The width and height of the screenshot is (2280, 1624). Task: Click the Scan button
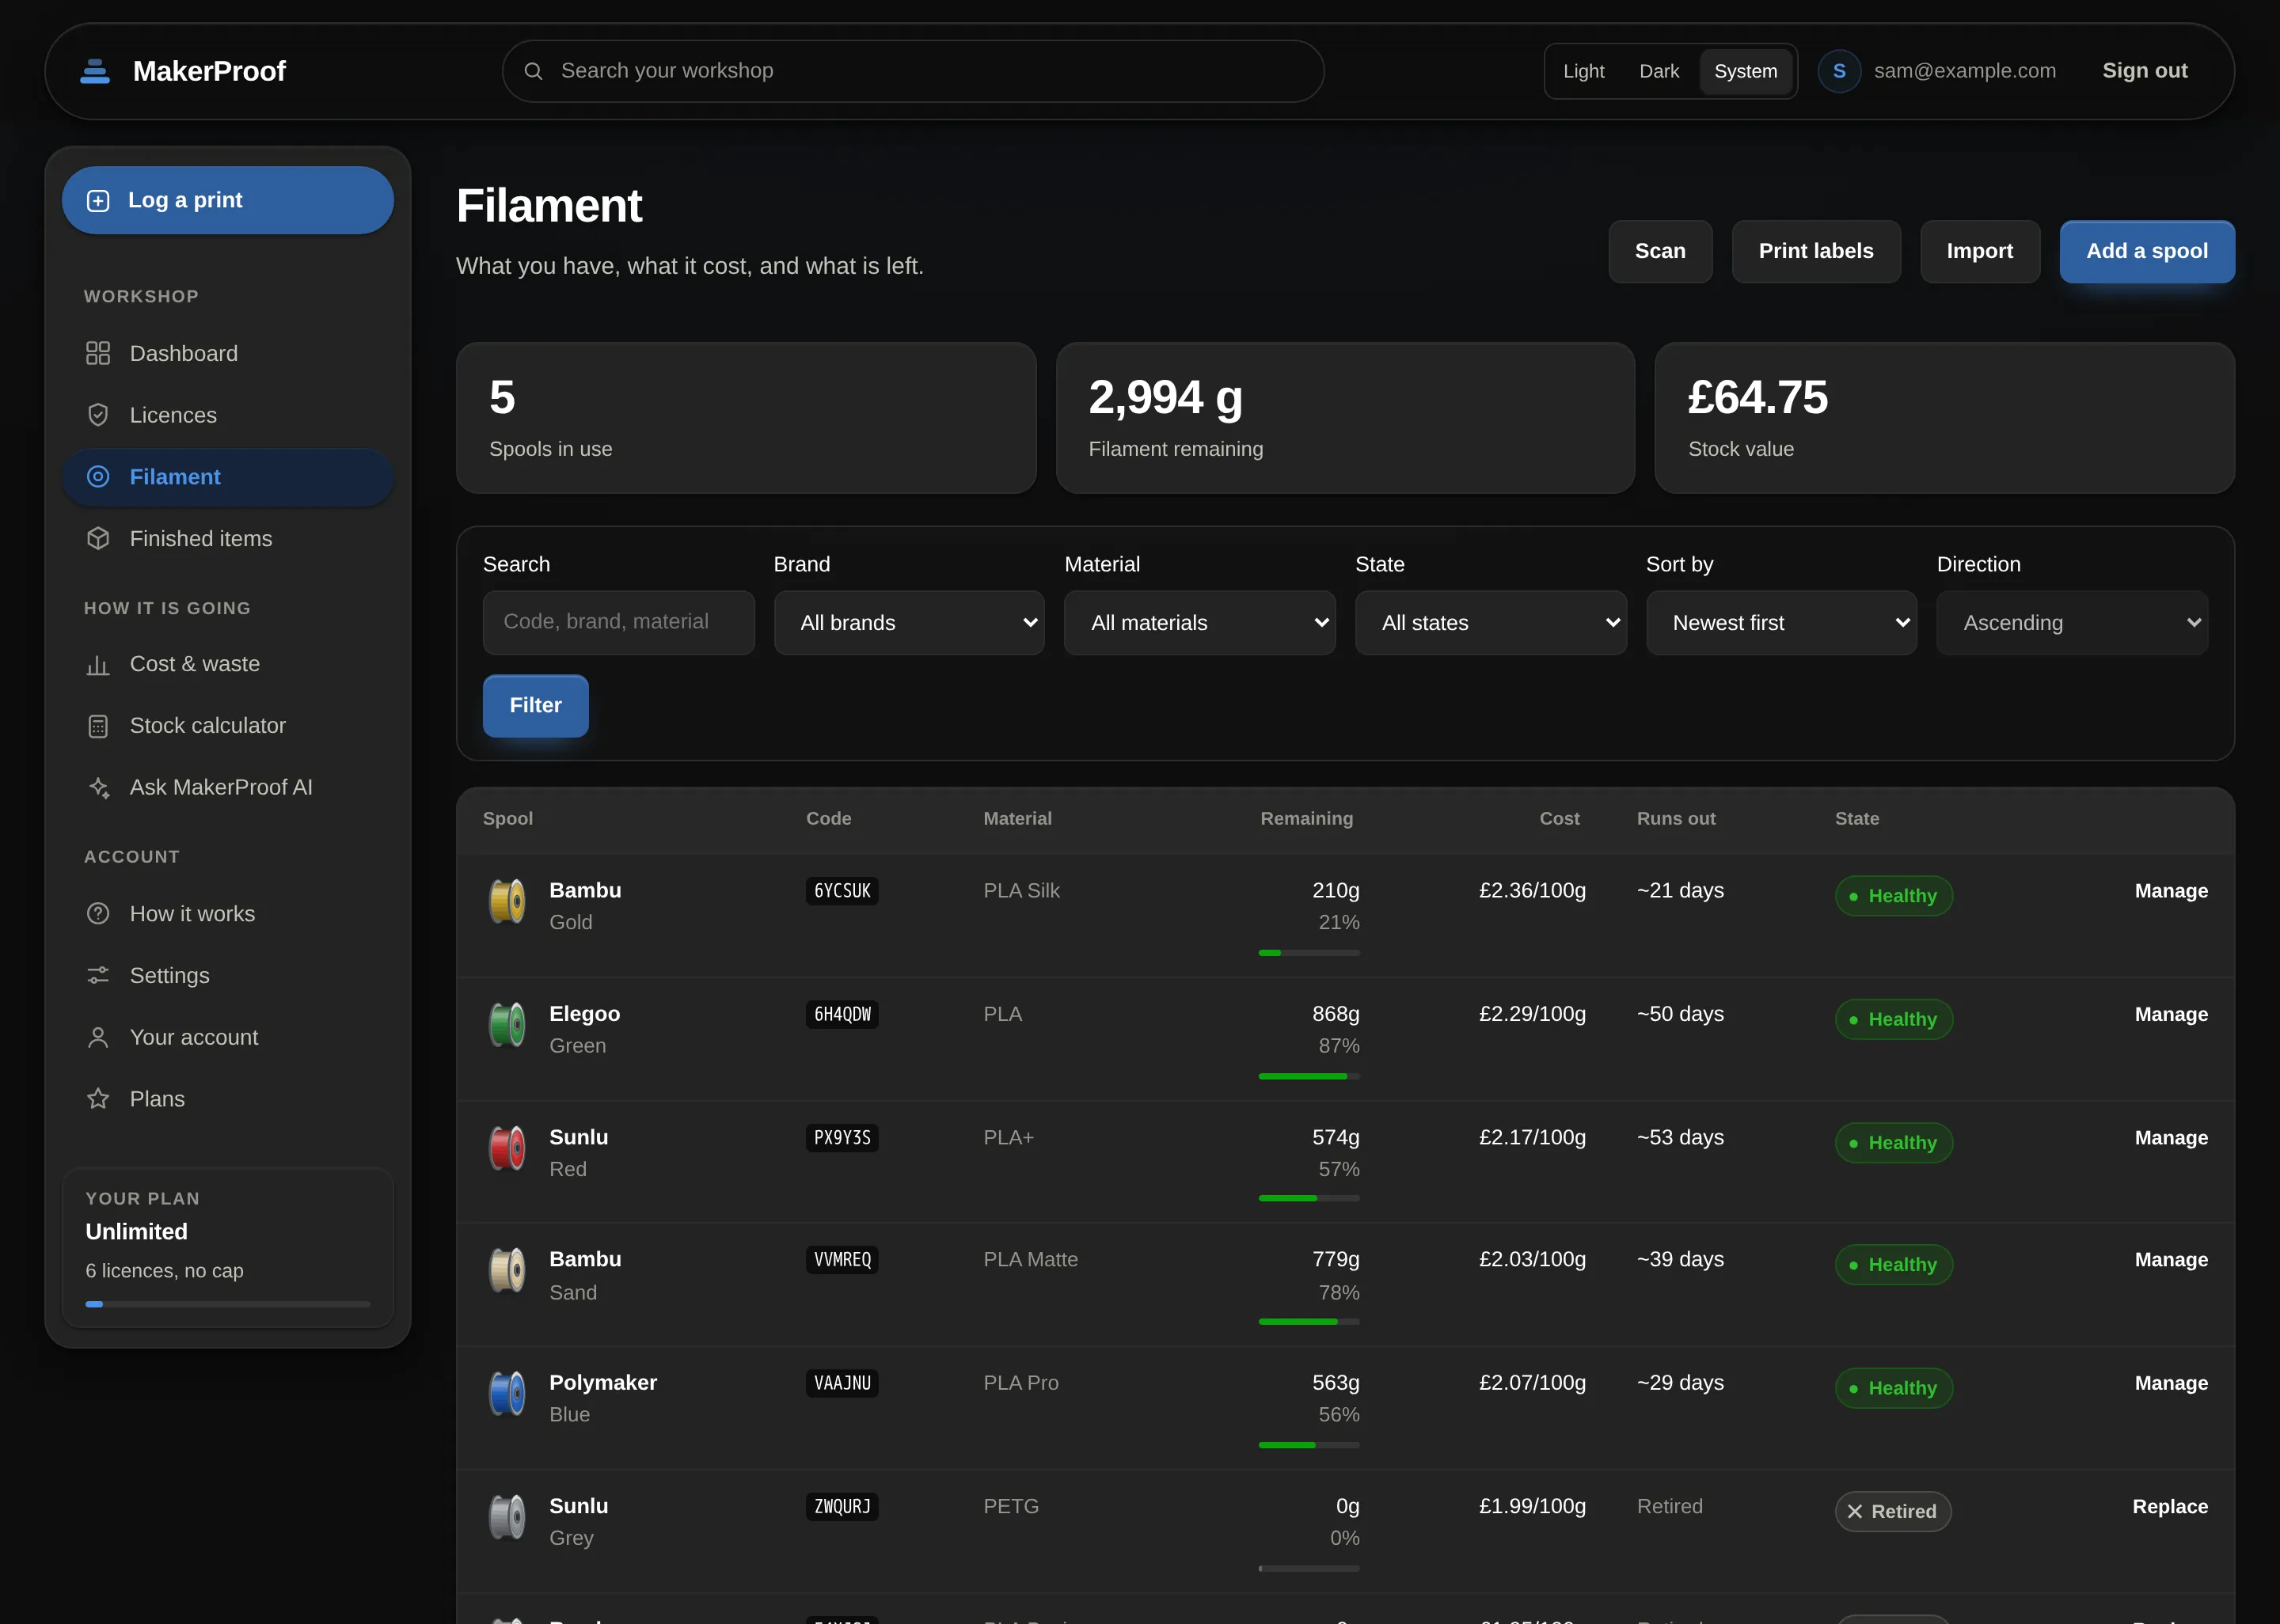(x=1660, y=251)
